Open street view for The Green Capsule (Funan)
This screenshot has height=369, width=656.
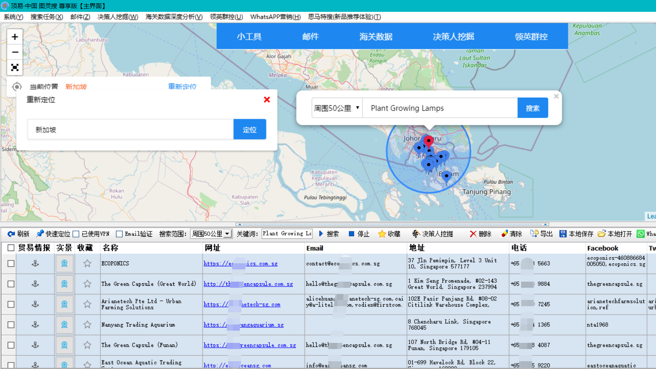tap(64, 345)
